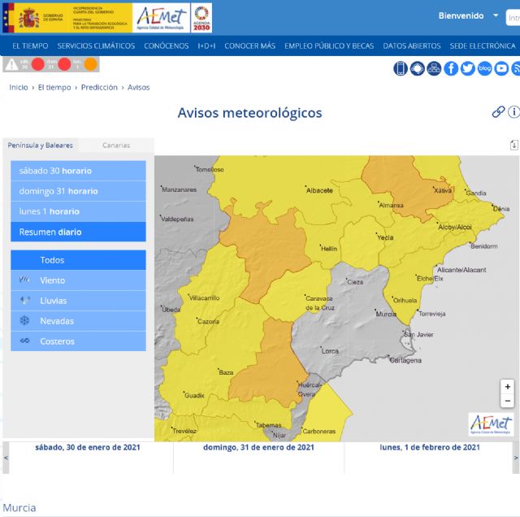This screenshot has height=517, width=520.
Task: Copy page link with chain icon
Action: coord(498,112)
